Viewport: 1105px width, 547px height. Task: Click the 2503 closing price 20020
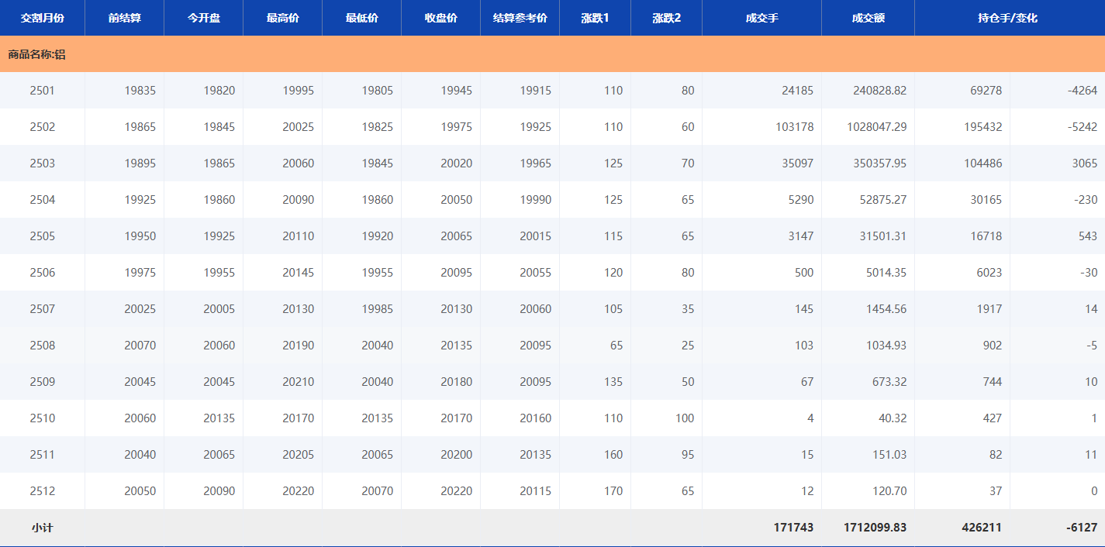pyautogui.click(x=456, y=163)
